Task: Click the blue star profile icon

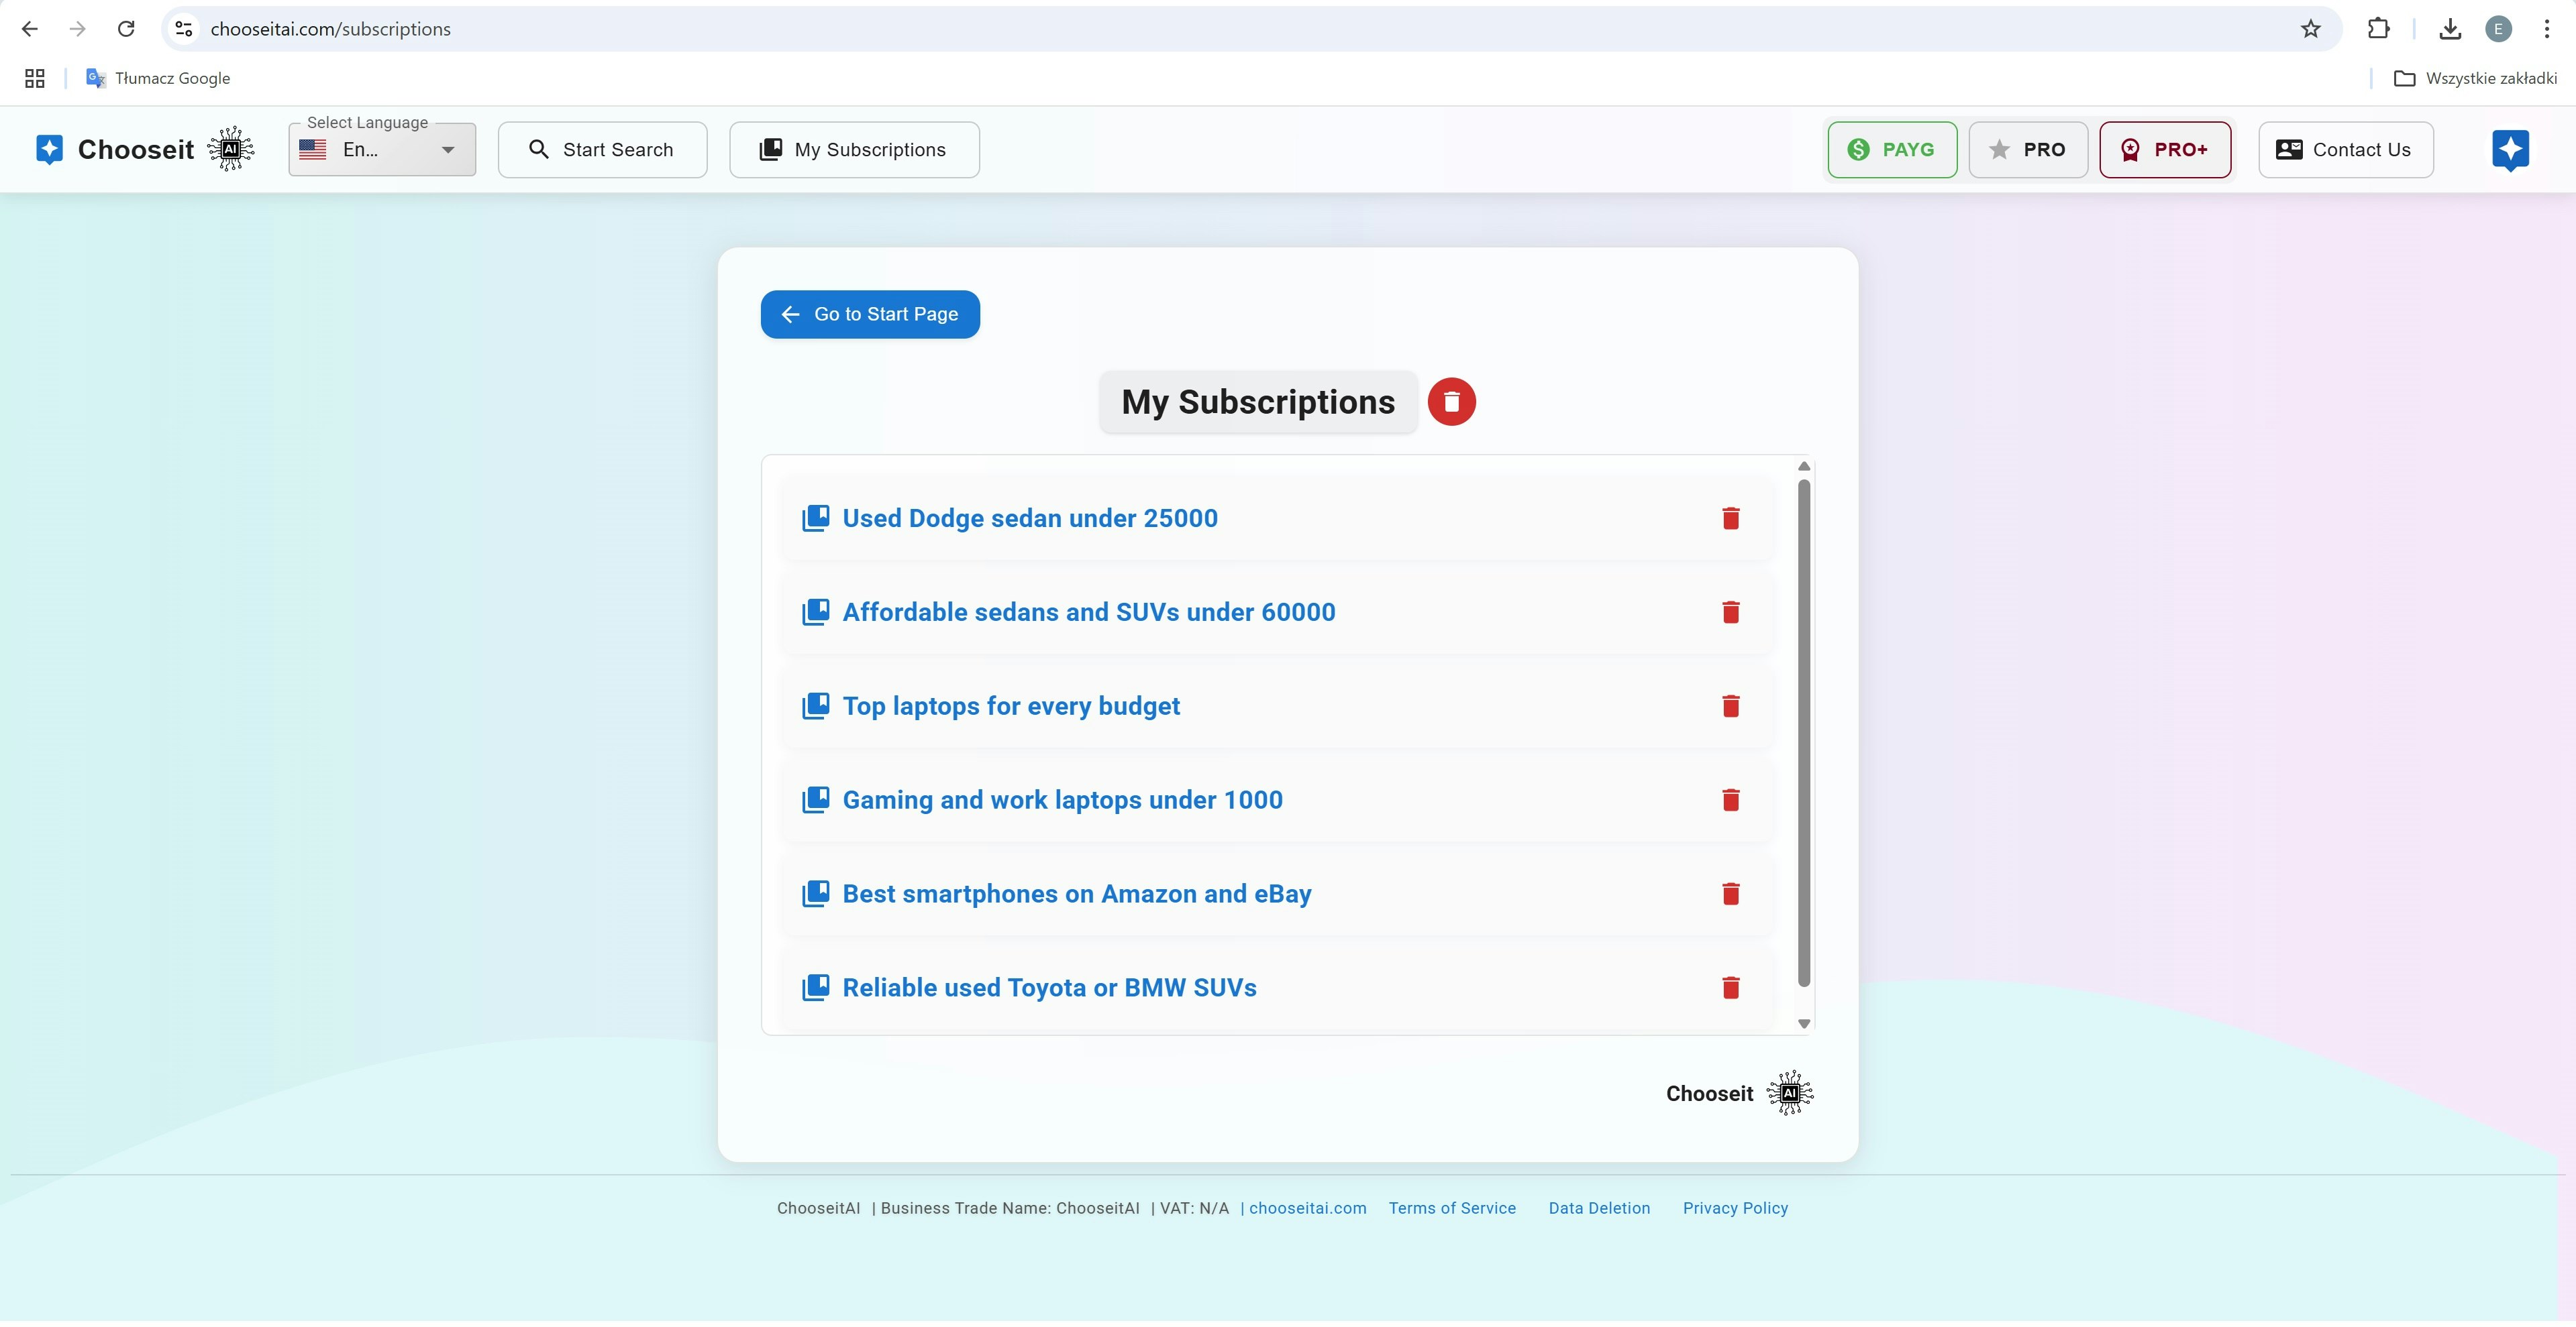Action: point(2509,150)
